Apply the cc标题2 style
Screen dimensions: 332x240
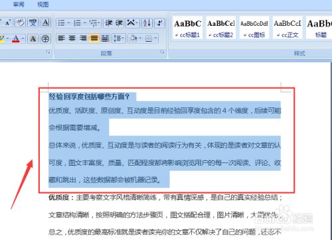pyautogui.click(x=221, y=28)
